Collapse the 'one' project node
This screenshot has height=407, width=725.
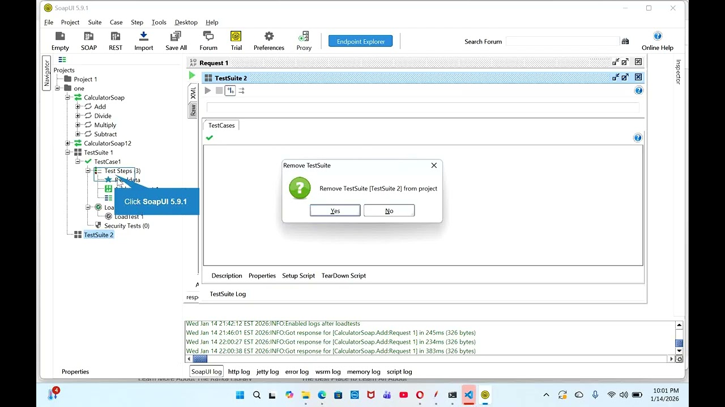(x=57, y=89)
